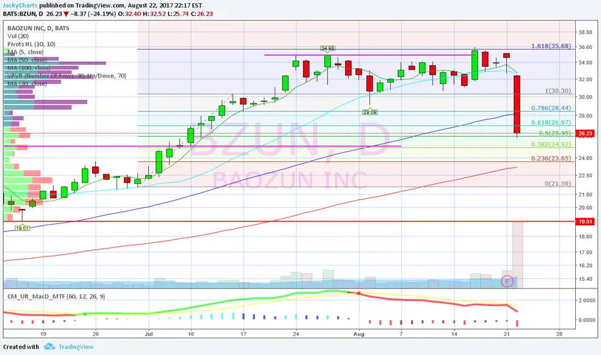The image size is (601, 355).
Task: Click the L:25.74 low value in header
Action: (178, 14)
